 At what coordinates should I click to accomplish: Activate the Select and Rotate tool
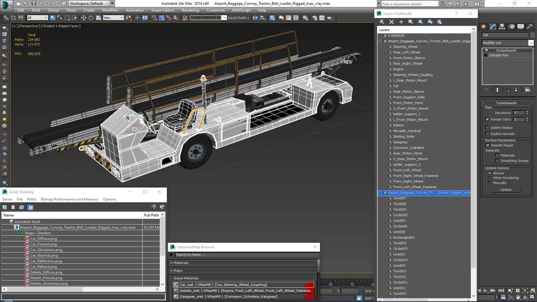point(91,18)
